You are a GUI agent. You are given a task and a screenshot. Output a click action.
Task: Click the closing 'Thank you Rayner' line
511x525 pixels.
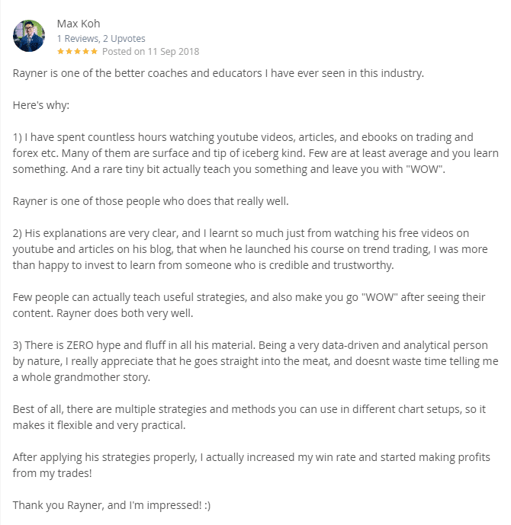tap(111, 505)
